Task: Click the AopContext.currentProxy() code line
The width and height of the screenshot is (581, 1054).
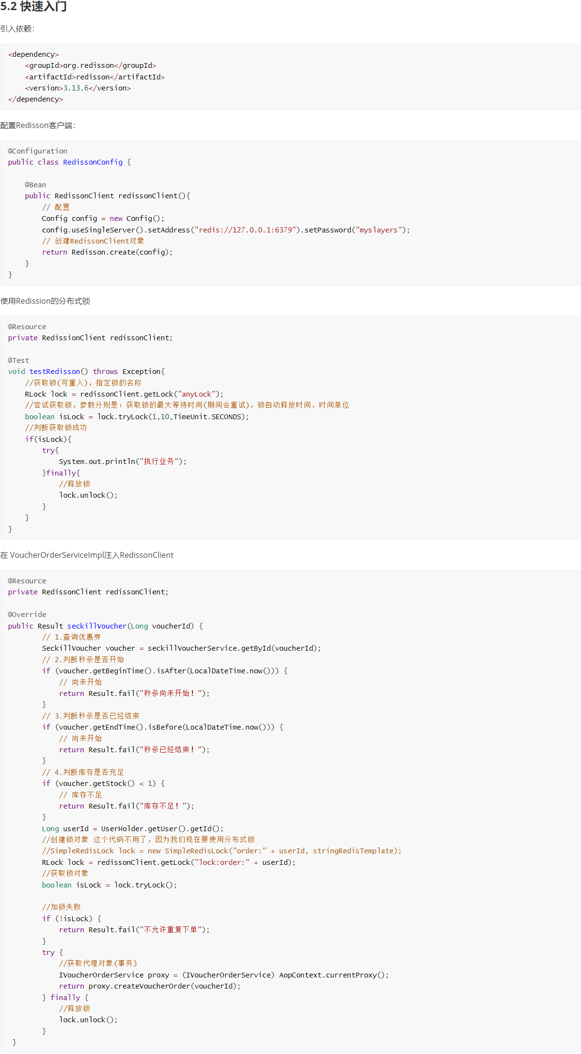Action: 224,975
